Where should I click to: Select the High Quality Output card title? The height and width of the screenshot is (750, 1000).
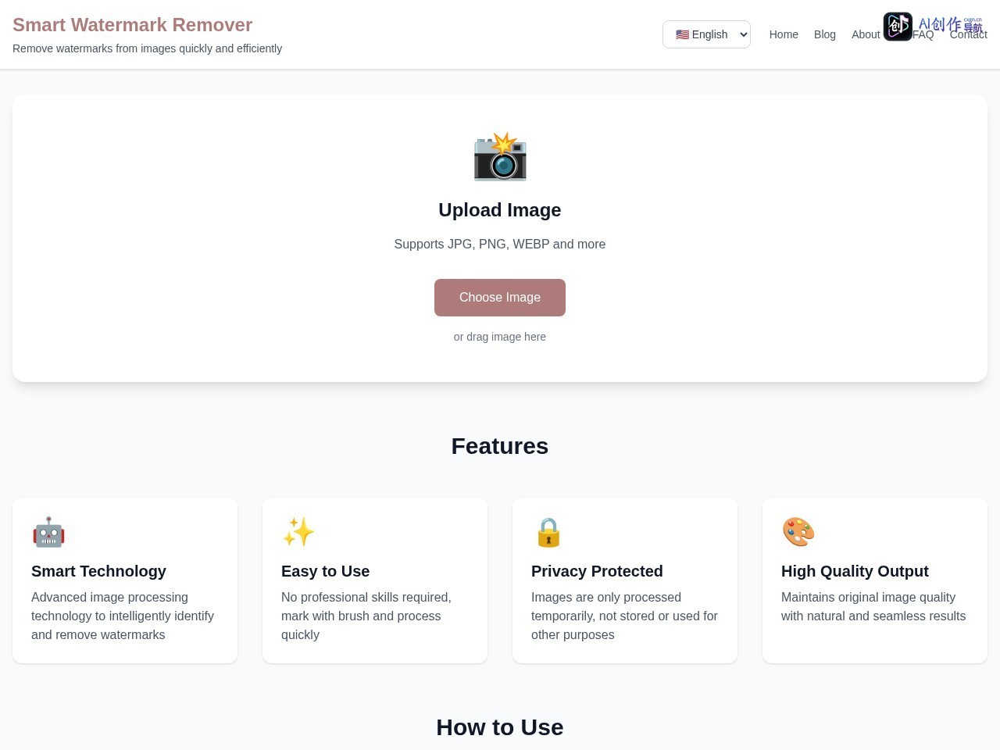[x=855, y=571]
